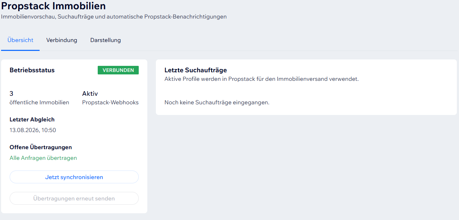
Task: Click the öffentliche Immobilien label
Action: pos(39,103)
